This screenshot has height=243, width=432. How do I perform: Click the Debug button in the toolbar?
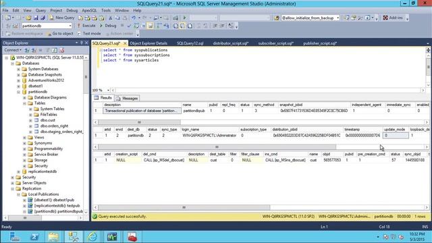(x=108, y=26)
